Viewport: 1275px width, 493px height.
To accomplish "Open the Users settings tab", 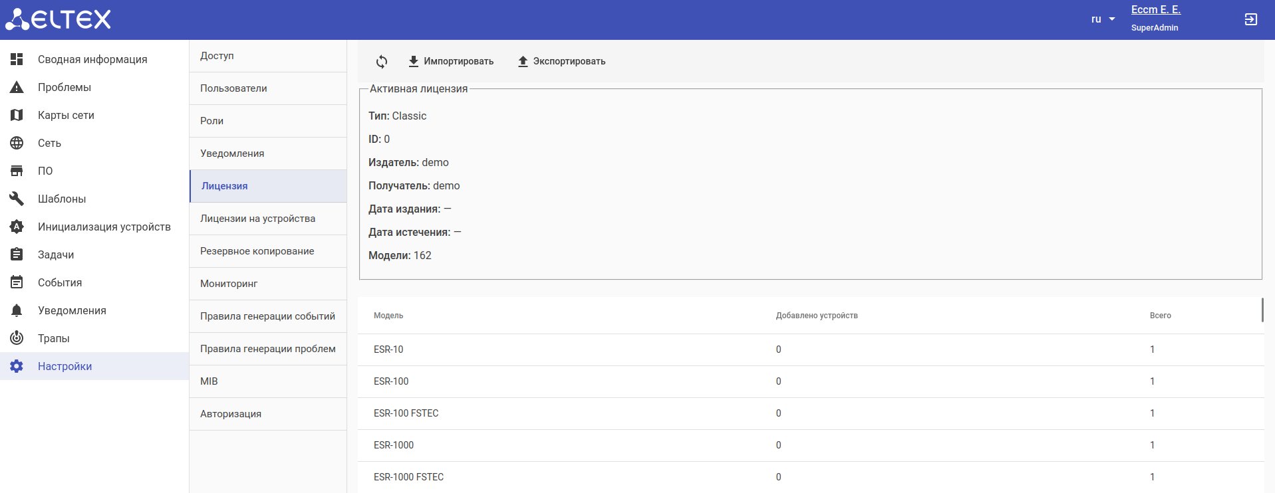I will [x=233, y=88].
